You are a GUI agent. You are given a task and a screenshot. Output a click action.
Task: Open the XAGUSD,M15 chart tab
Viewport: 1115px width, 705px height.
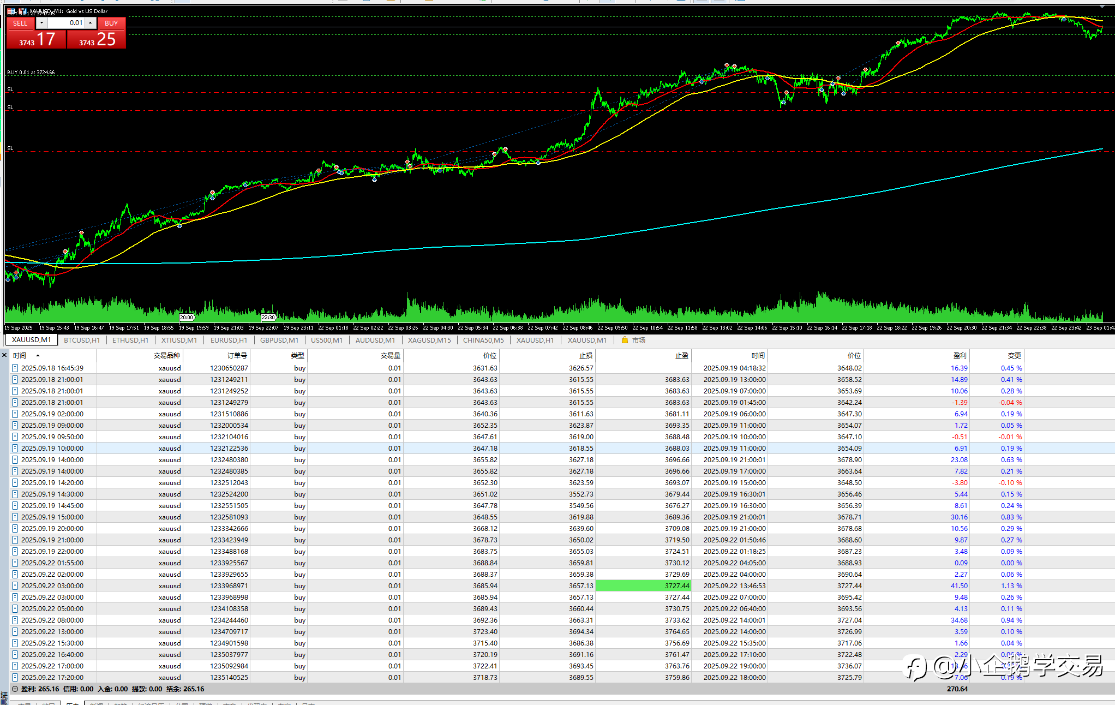coord(429,340)
